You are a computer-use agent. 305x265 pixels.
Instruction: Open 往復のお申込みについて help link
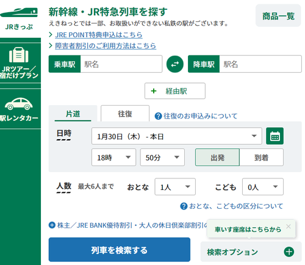tap(201, 116)
